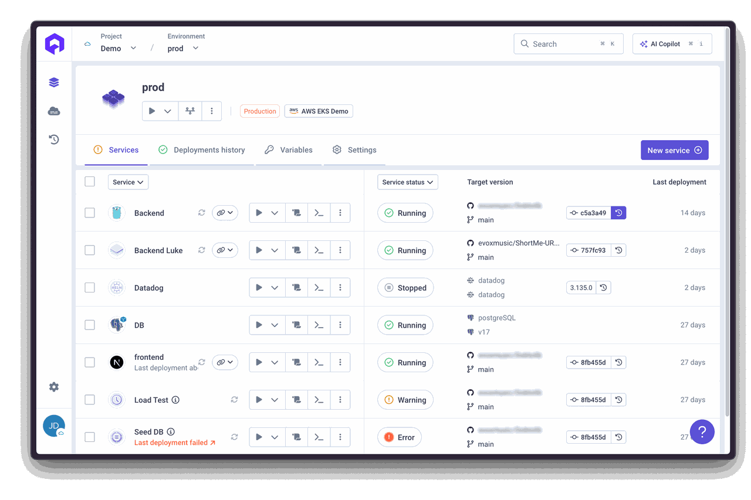Expand the Service status filter dropdown
The height and width of the screenshot is (500, 751).
pos(407,182)
